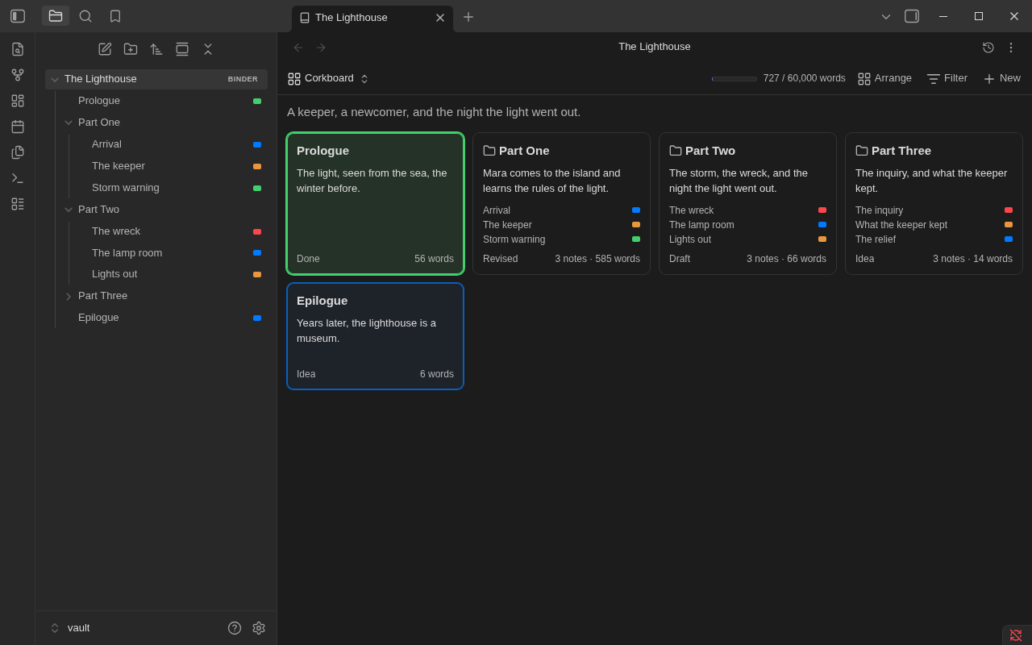
Task: Switch to The Lighthouse tab
Action: (x=372, y=18)
